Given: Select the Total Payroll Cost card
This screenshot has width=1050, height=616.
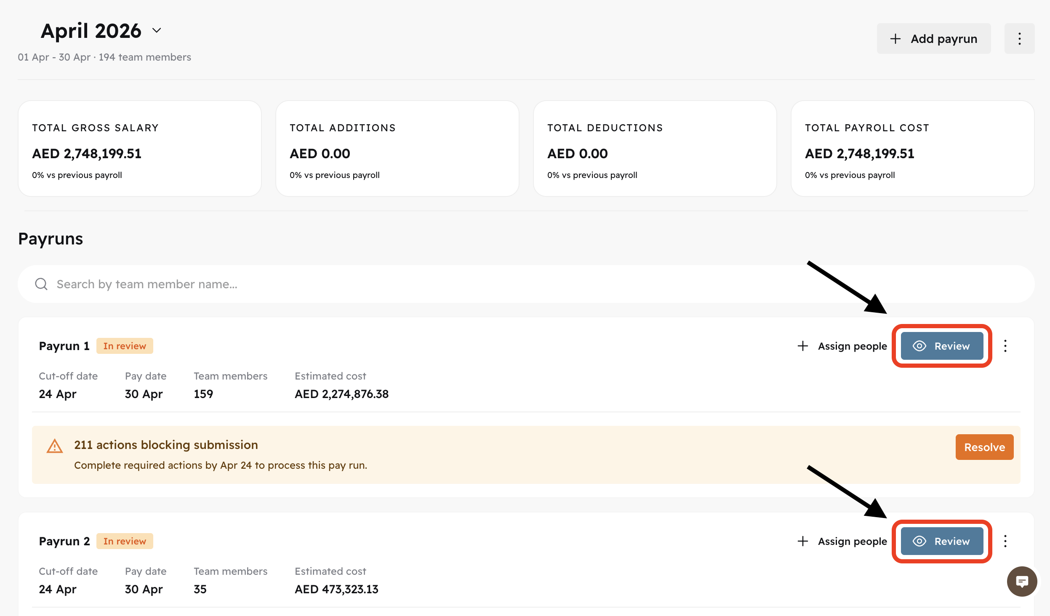Looking at the screenshot, I should pyautogui.click(x=912, y=149).
